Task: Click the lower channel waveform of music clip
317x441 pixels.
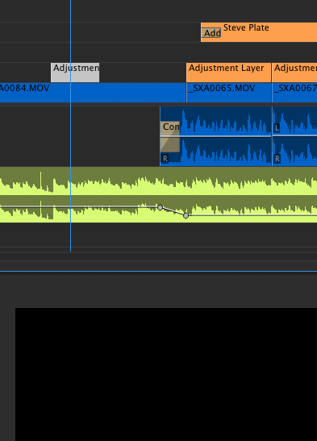Action: coord(158,210)
